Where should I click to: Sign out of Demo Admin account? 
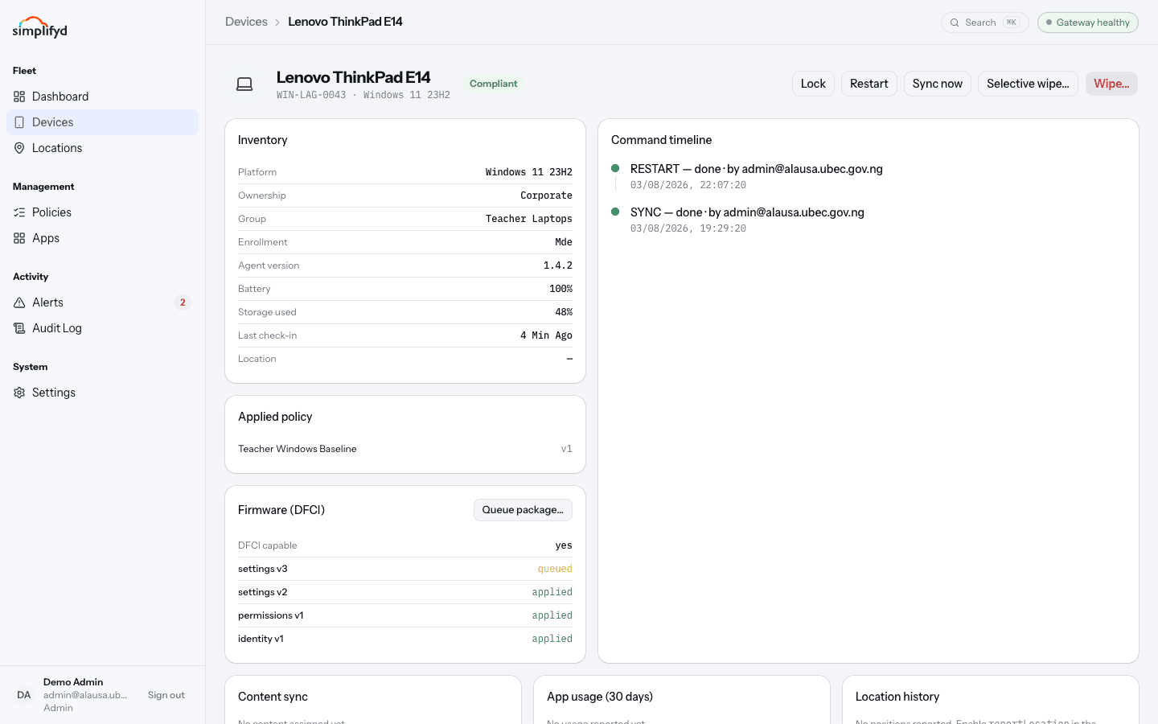(166, 695)
